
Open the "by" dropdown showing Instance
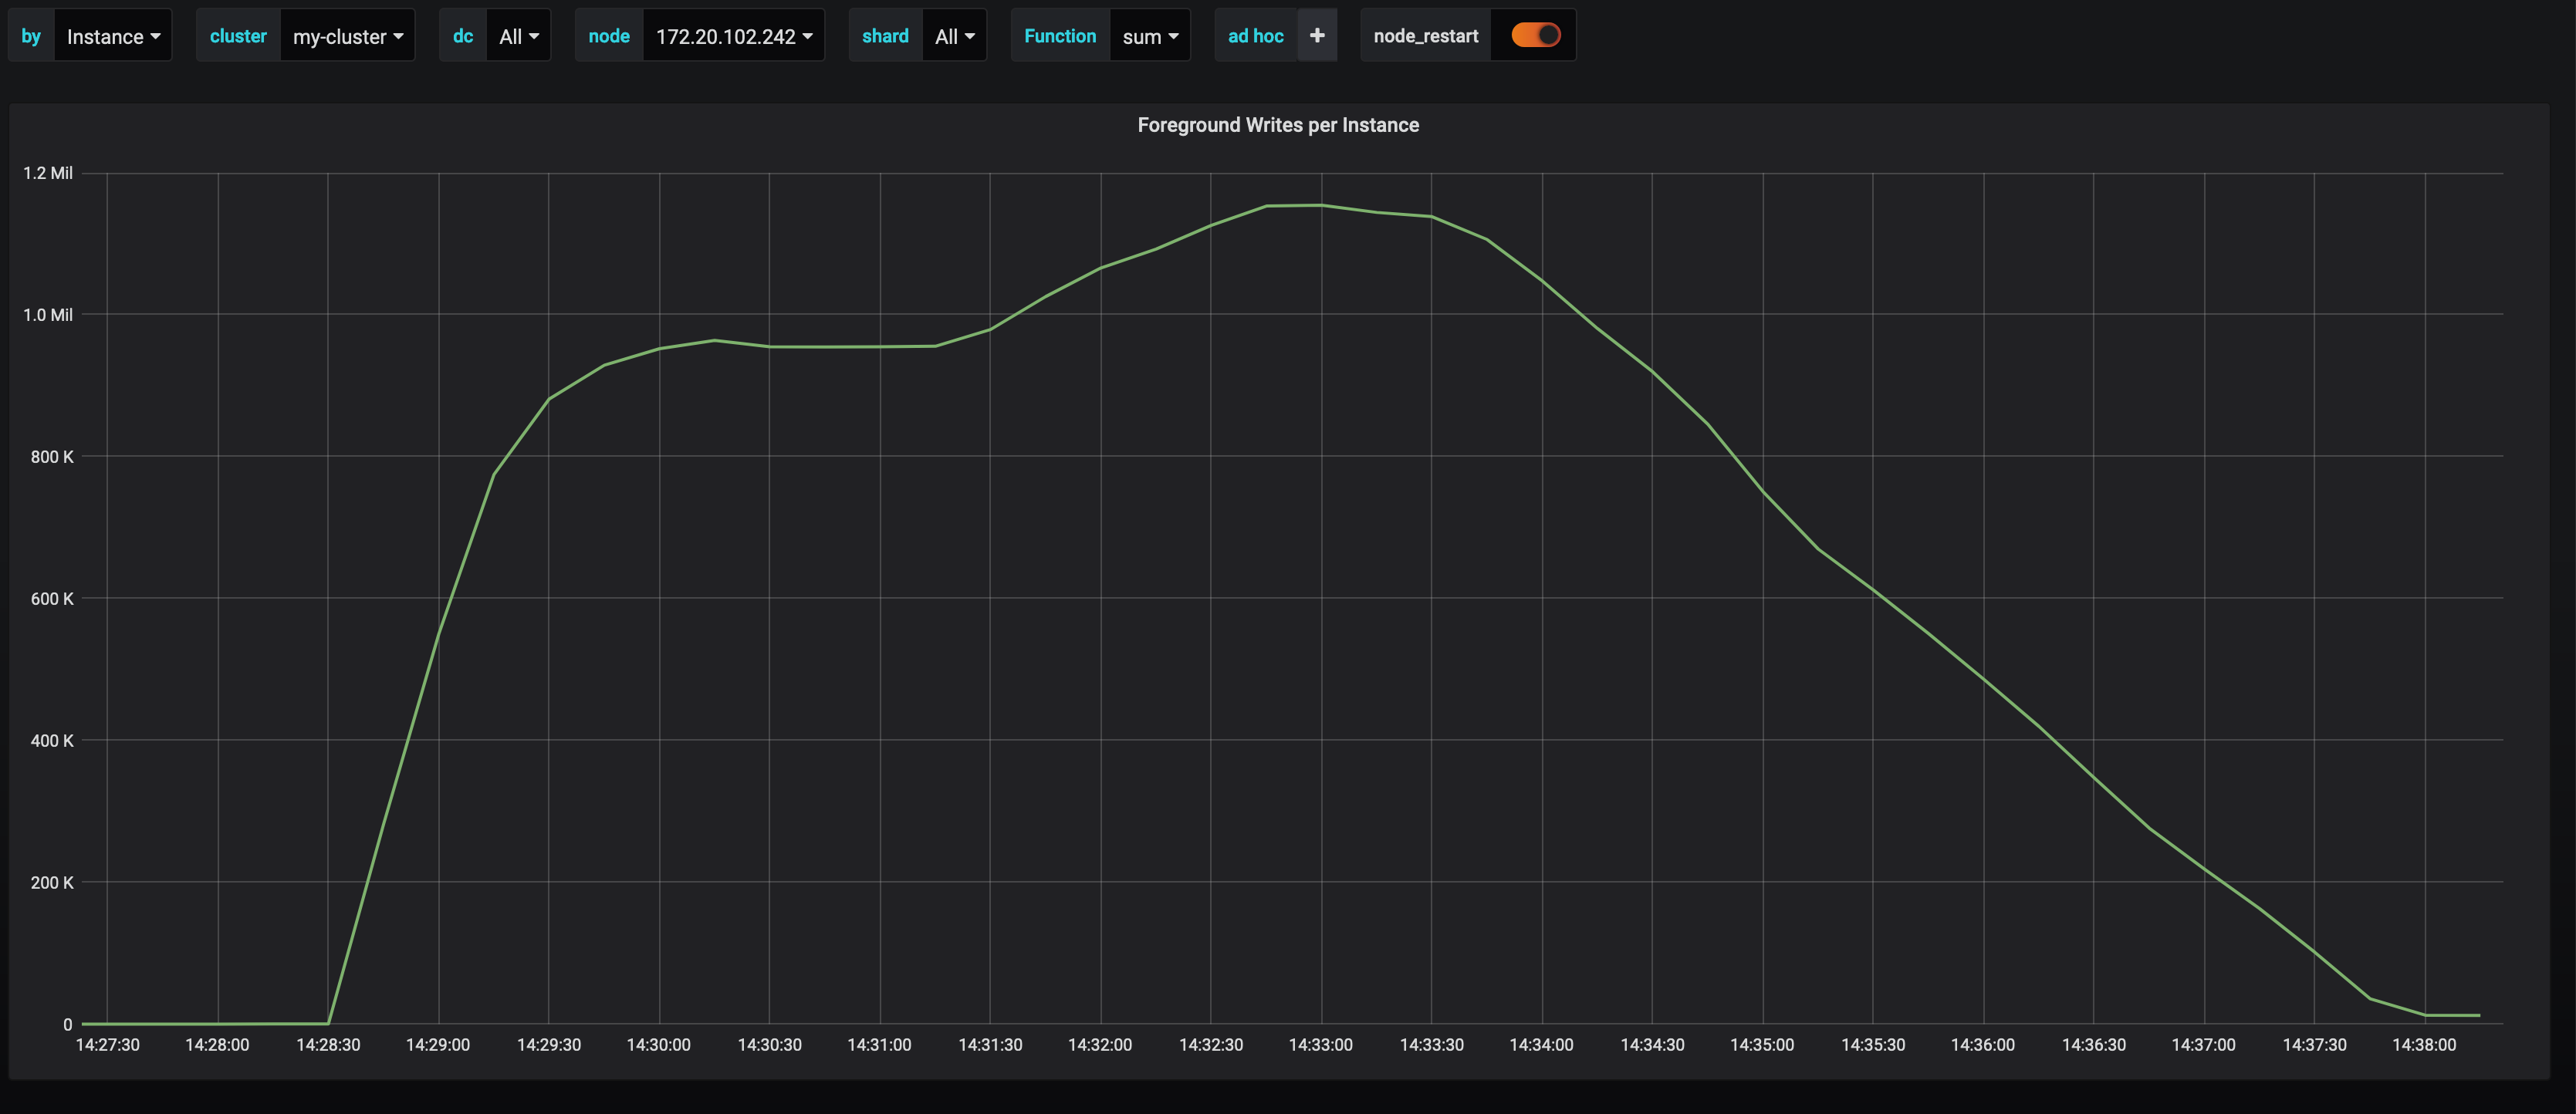click(x=112, y=35)
